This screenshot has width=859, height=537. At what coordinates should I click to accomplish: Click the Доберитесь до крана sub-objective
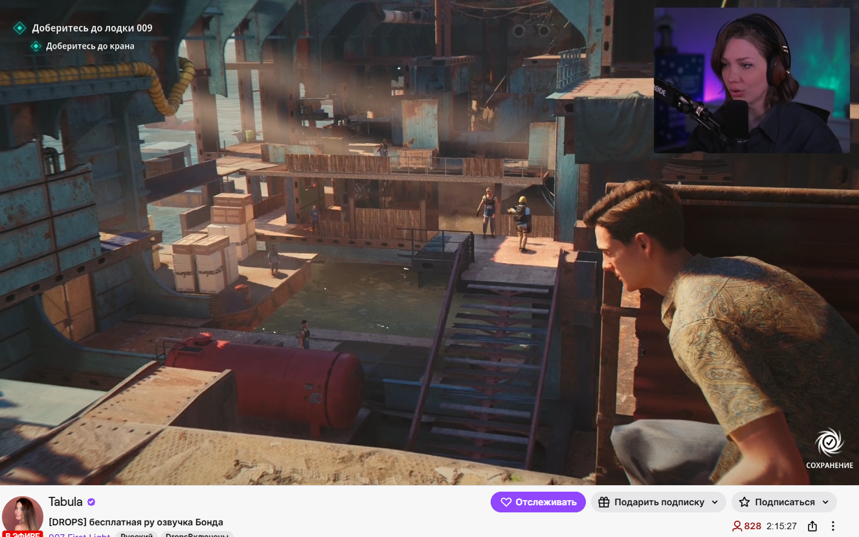point(90,46)
